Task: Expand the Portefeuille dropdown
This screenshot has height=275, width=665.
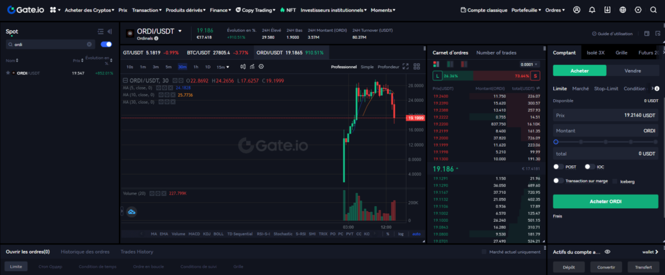Action: point(526,10)
